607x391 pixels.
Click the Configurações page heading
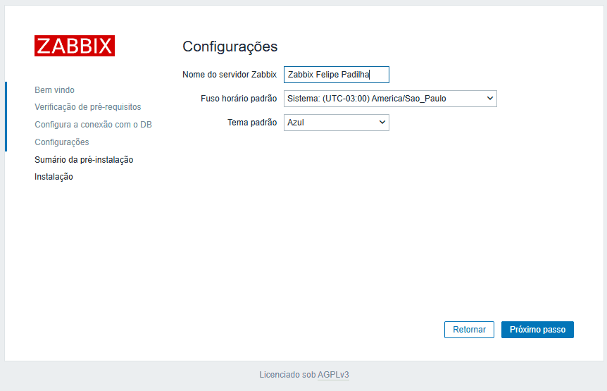[230, 46]
